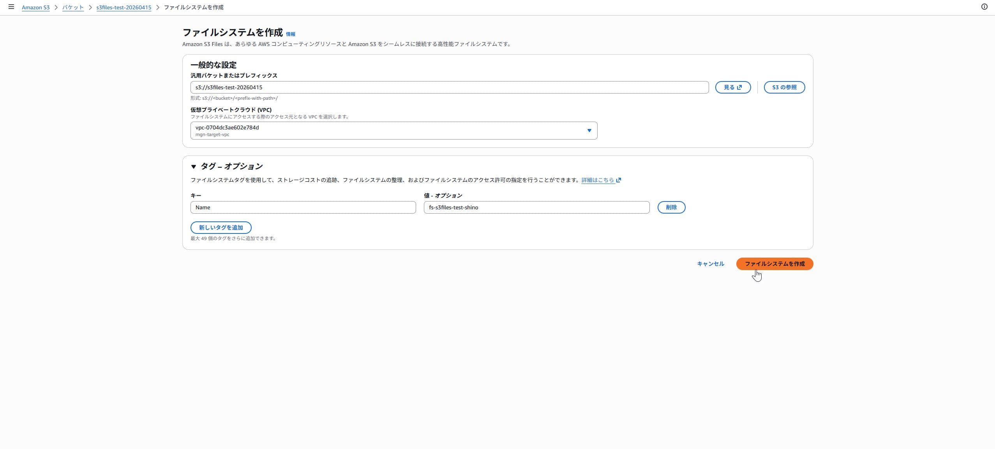Cancel with the キャンセル button
995x449 pixels.
pyautogui.click(x=710, y=264)
